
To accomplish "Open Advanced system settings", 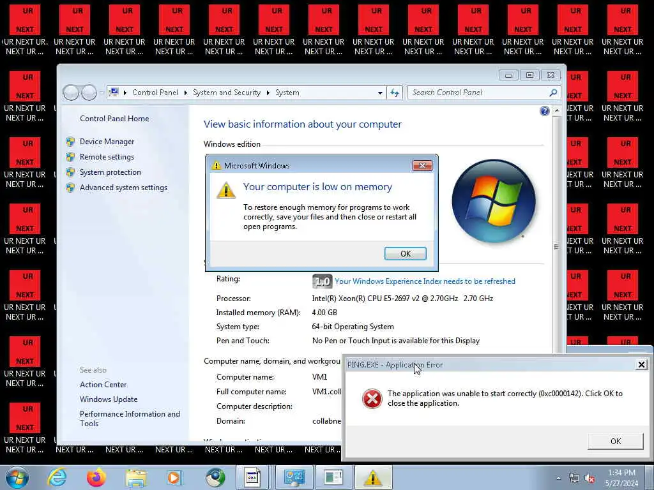I will pos(123,188).
